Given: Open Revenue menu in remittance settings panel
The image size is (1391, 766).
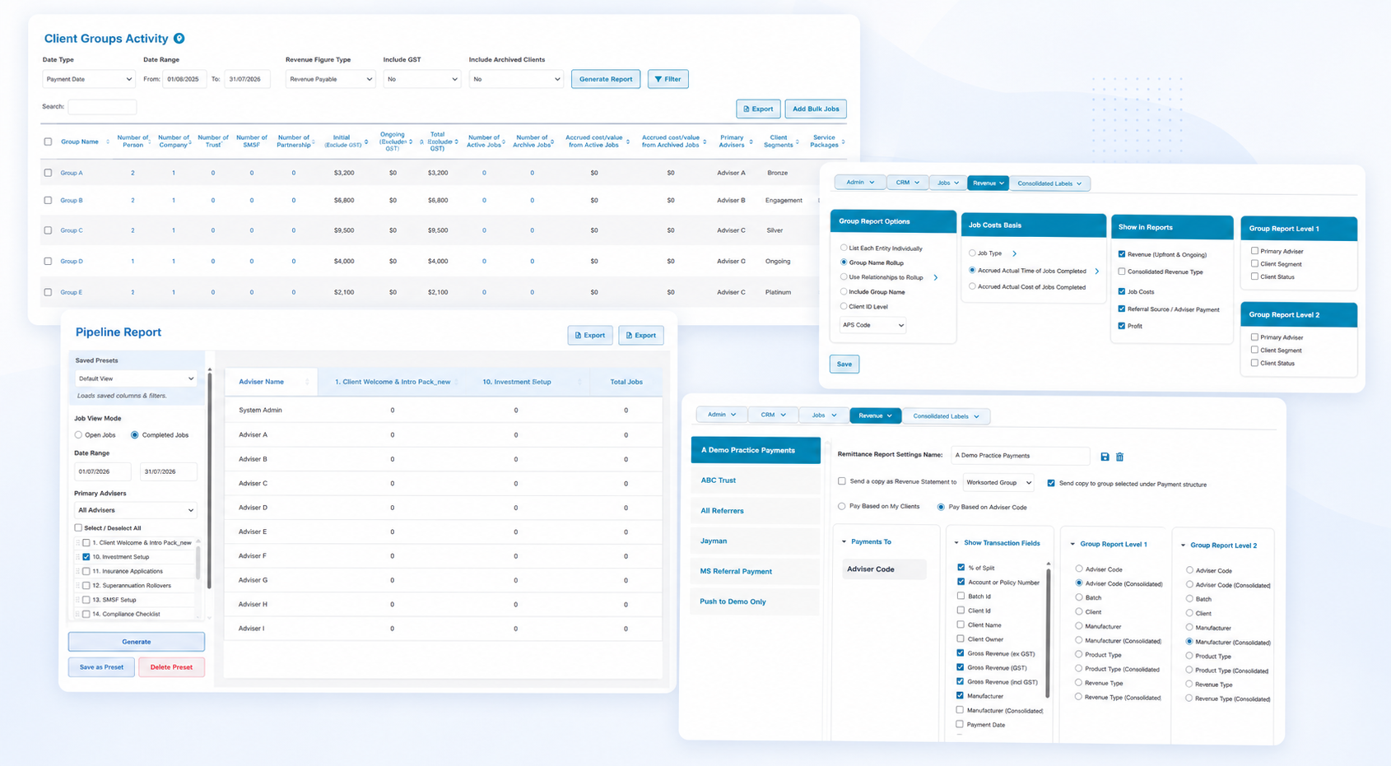Looking at the screenshot, I should tap(876, 415).
